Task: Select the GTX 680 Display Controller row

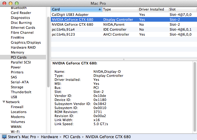Action: pos(124,20)
